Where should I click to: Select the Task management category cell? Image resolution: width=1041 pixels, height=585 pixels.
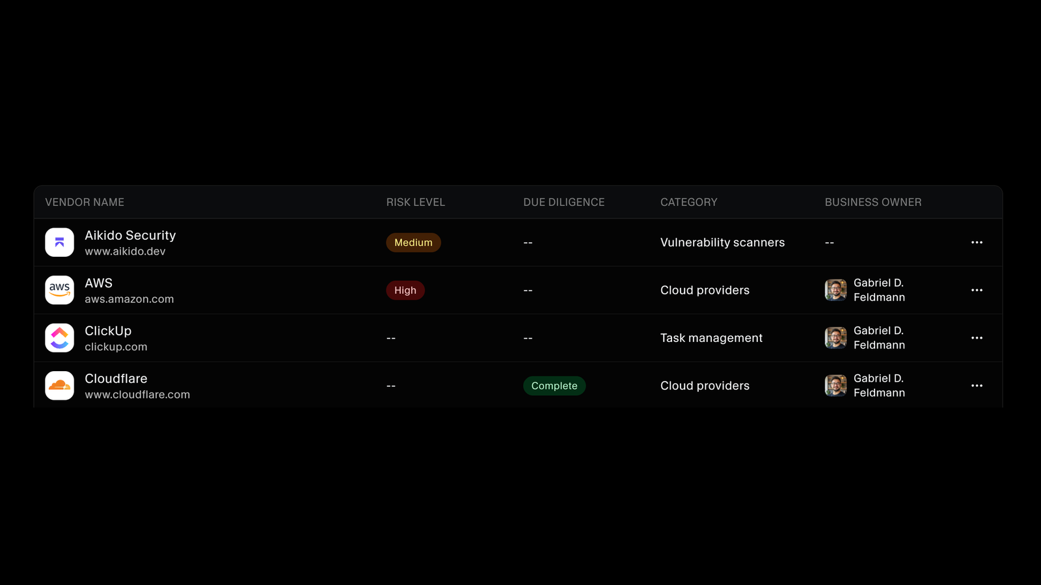coord(711,338)
